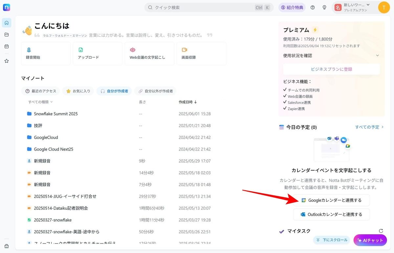Focus the クイック検索 search field

(209, 7)
